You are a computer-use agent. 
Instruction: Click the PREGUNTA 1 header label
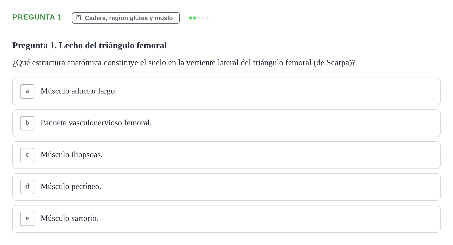37,17
